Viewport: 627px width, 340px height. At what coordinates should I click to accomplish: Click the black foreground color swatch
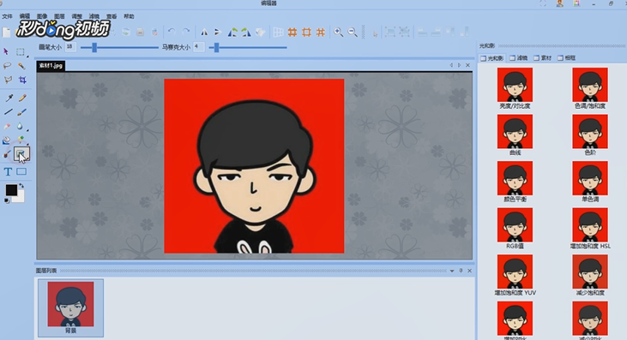[x=11, y=190]
